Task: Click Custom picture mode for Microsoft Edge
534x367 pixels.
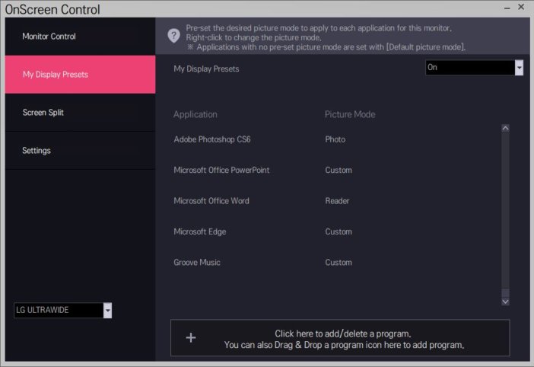Action: click(x=339, y=231)
